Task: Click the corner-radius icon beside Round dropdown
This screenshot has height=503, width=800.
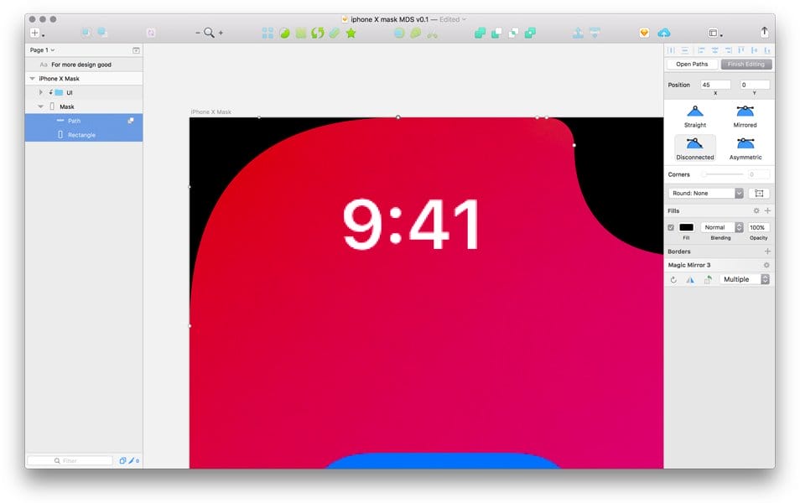Action: point(759,193)
